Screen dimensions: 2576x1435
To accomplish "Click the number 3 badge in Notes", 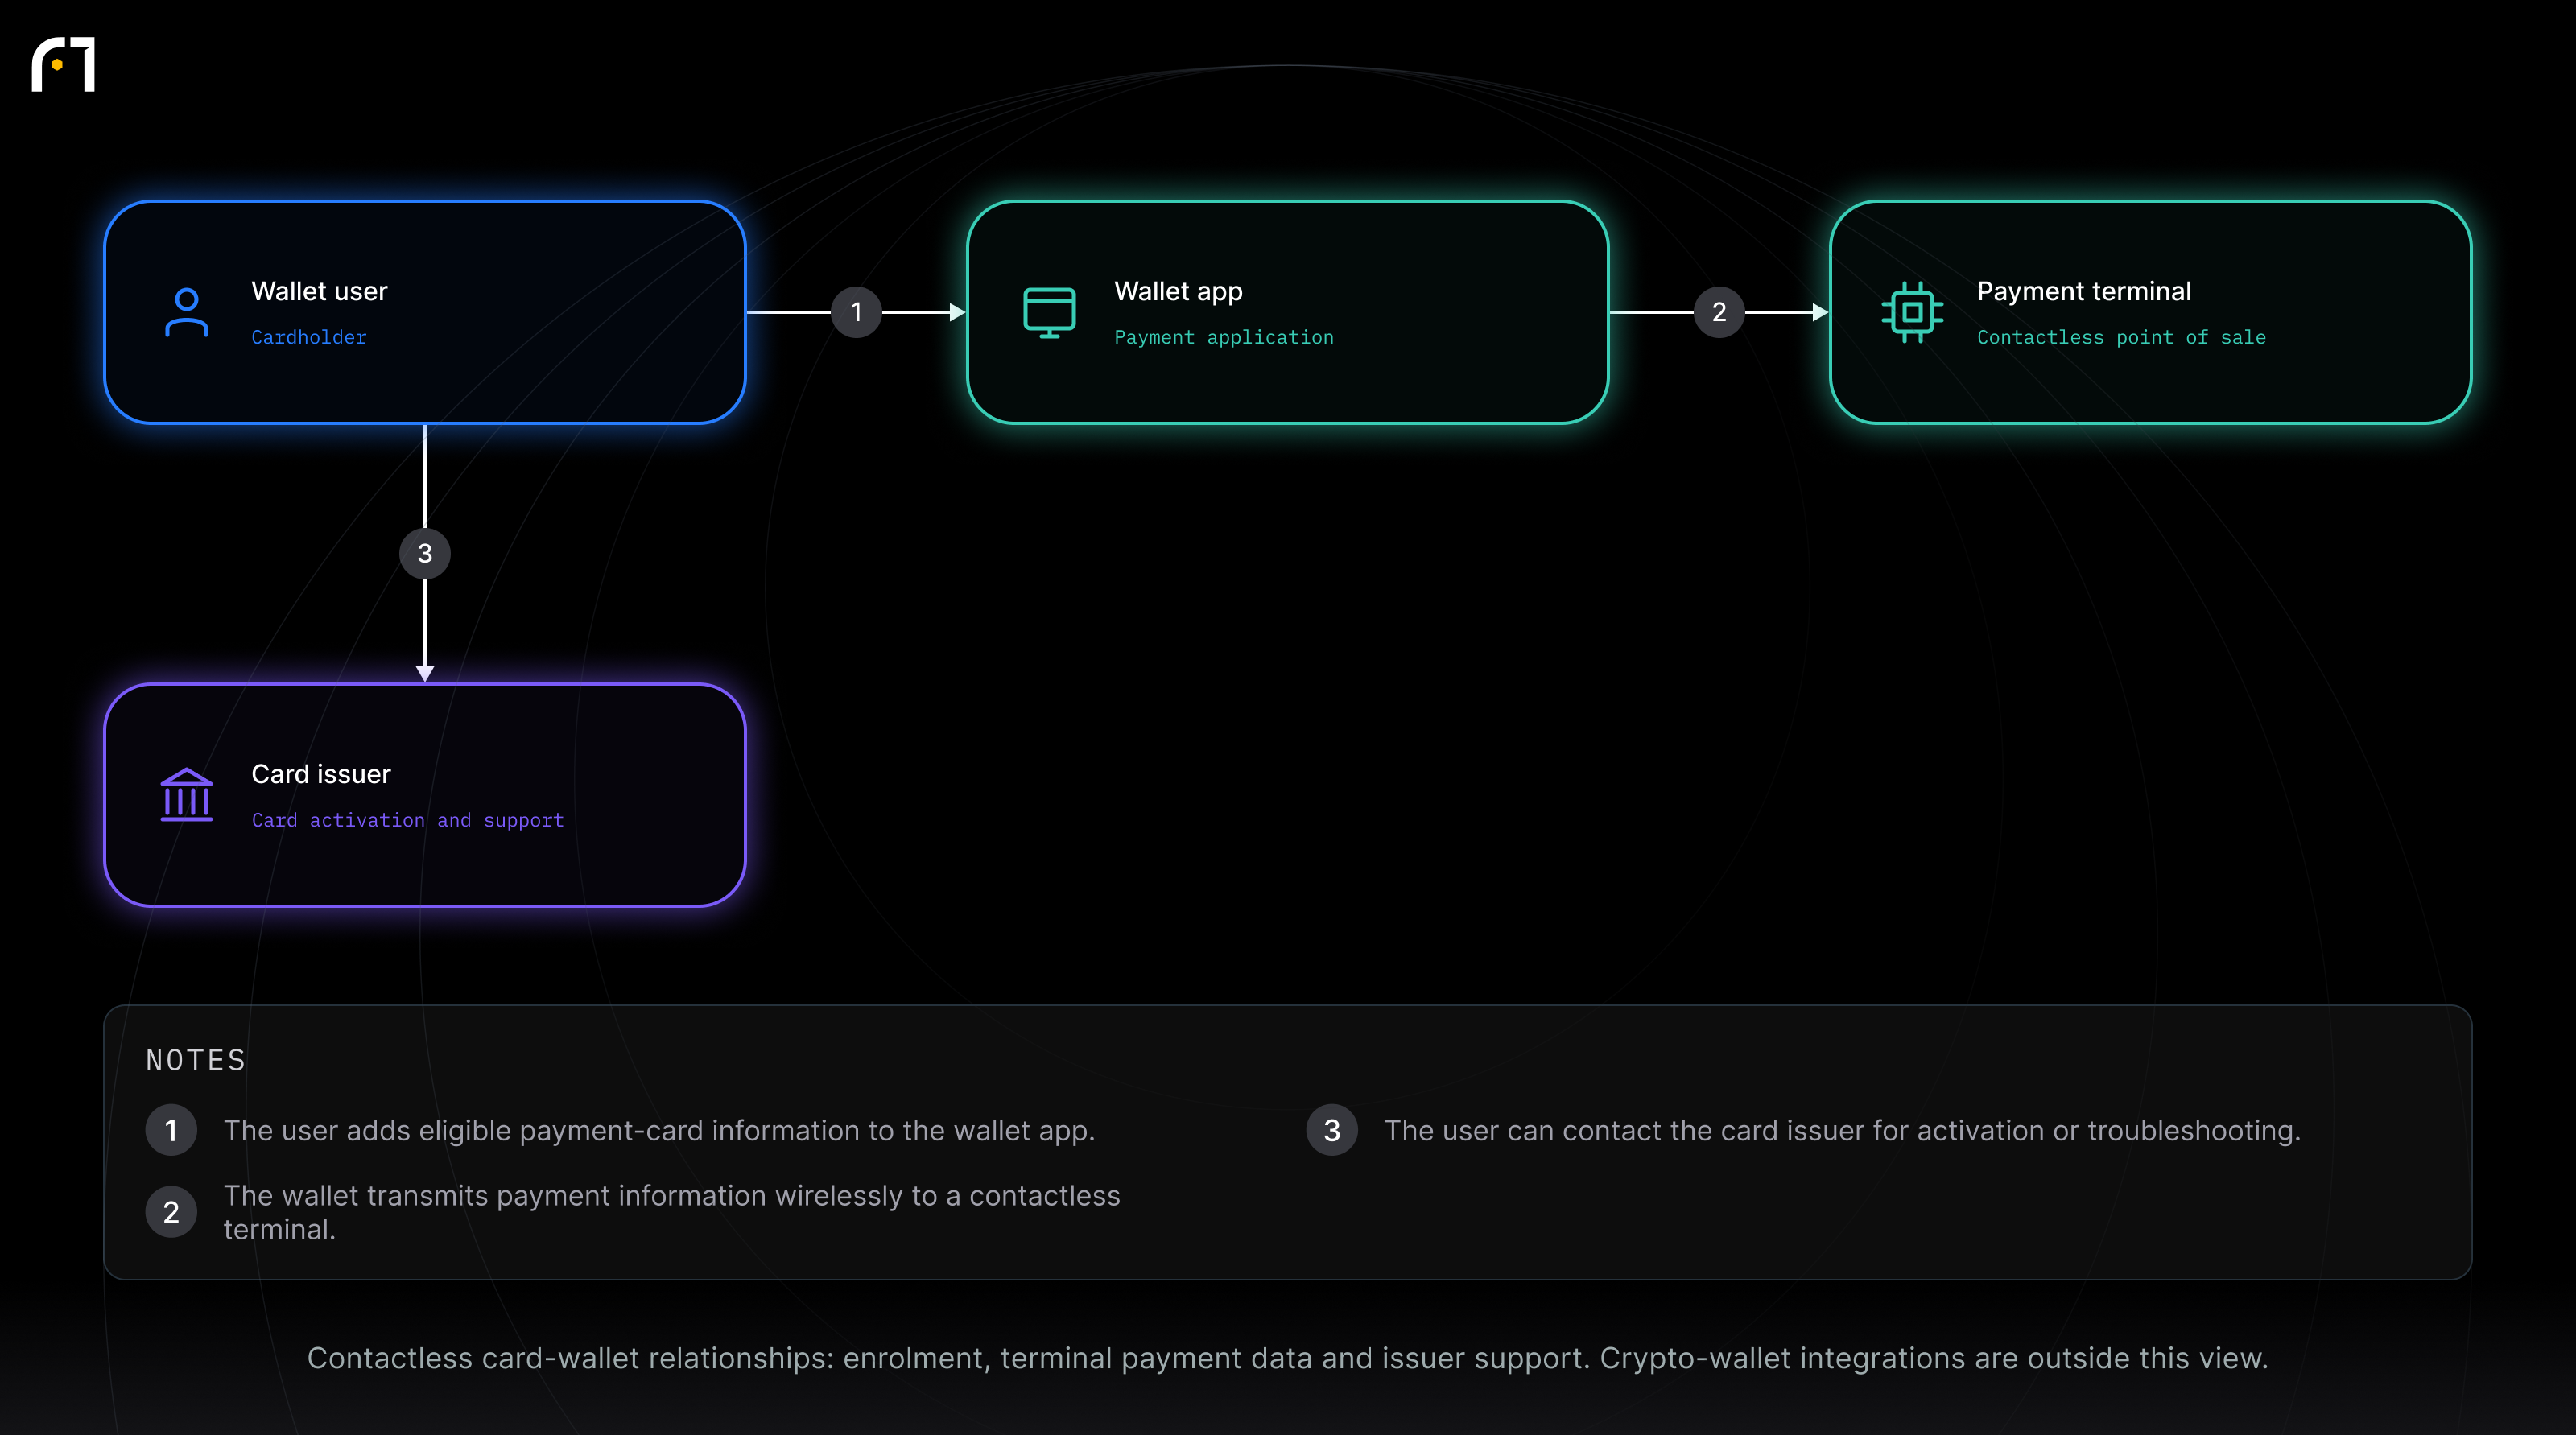I will click(1332, 1130).
